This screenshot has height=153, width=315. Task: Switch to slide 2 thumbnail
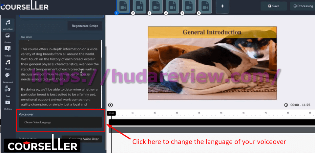pyautogui.click(x=139, y=6)
